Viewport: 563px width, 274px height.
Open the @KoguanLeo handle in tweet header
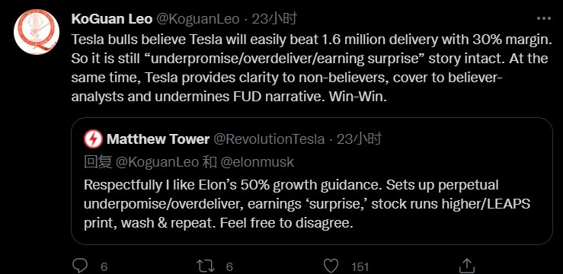pyautogui.click(x=199, y=19)
